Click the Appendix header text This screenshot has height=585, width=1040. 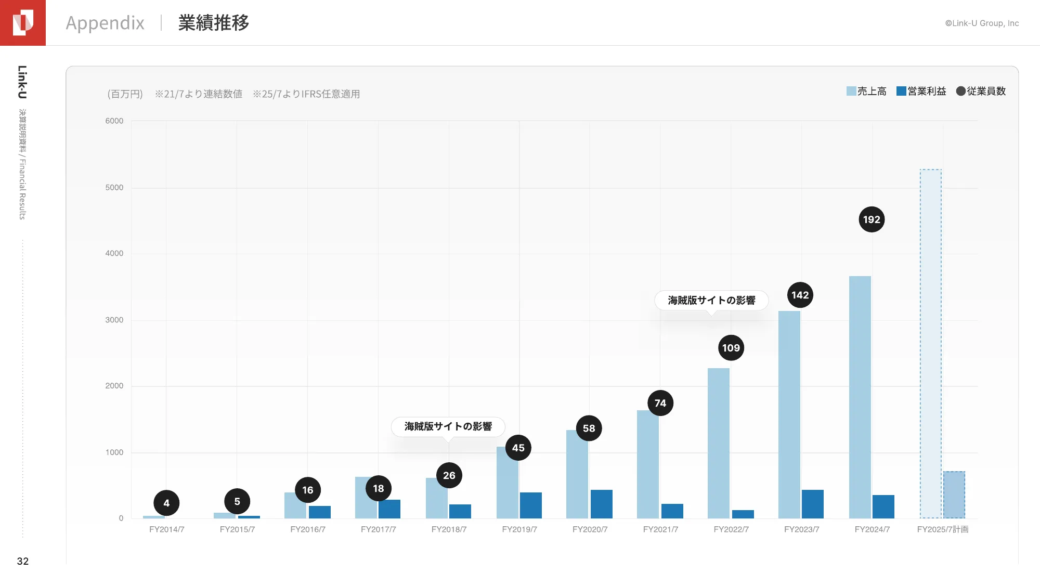click(105, 23)
